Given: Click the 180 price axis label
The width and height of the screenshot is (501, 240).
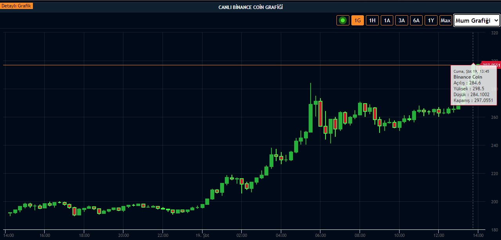Looking at the screenshot, I should tap(494, 230).
